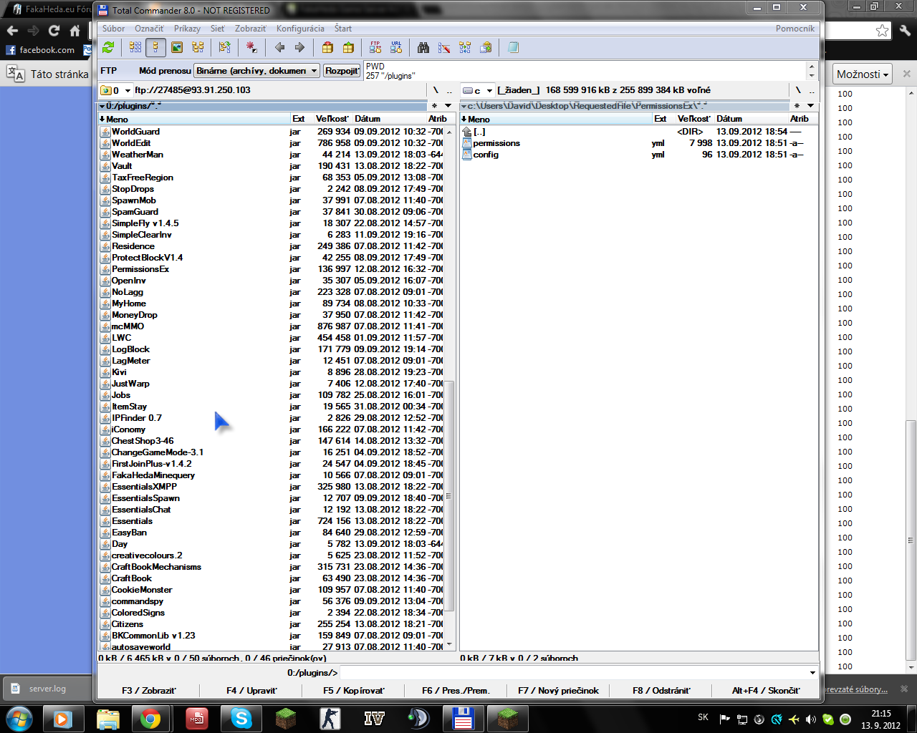Click Chrome's bookmark star icon

point(882,31)
